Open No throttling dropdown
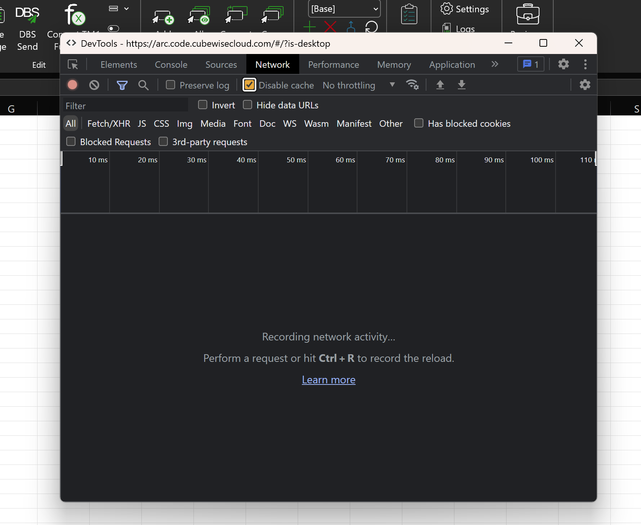 (359, 85)
